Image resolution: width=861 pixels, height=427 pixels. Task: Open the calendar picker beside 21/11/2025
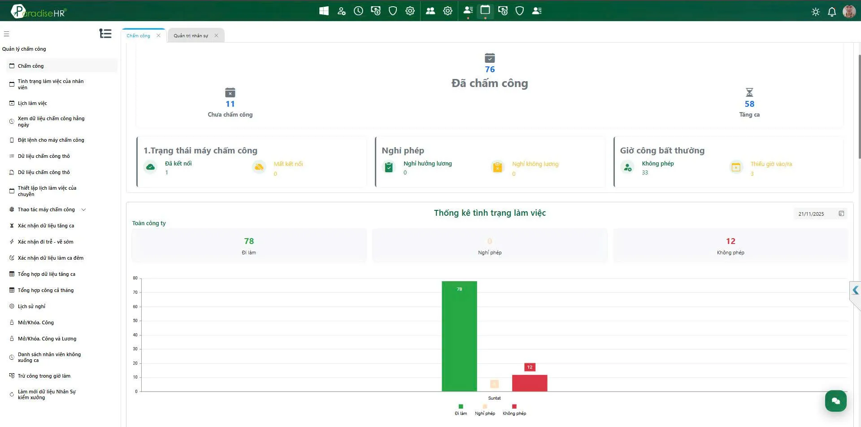[841, 213]
